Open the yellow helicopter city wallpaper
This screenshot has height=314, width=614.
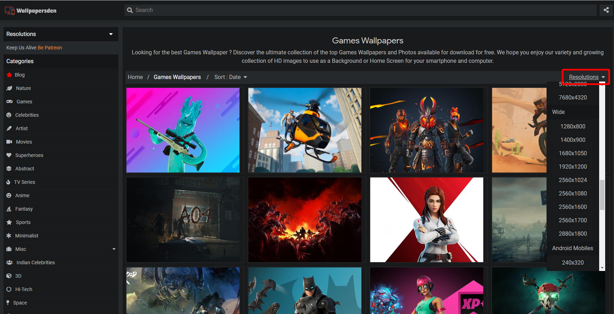tap(305, 130)
